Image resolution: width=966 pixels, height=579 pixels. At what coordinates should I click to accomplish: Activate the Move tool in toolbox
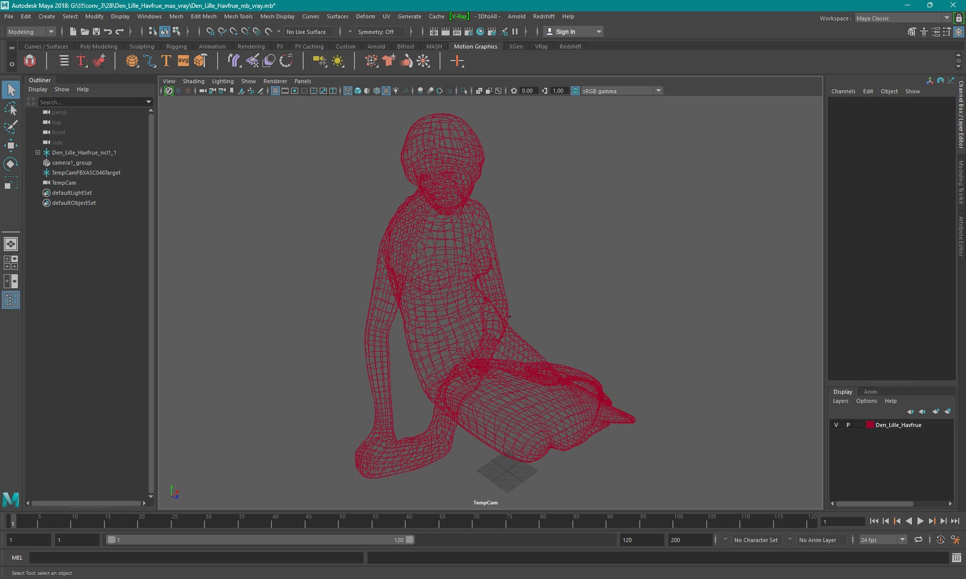[x=11, y=145]
